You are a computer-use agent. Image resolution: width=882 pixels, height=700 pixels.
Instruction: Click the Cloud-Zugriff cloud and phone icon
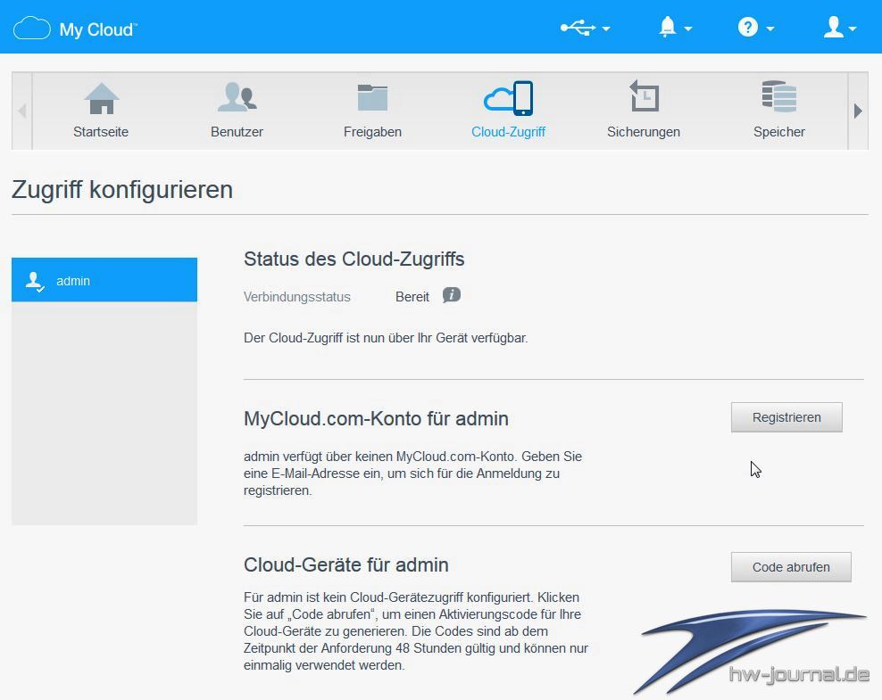(x=508, y=99)
